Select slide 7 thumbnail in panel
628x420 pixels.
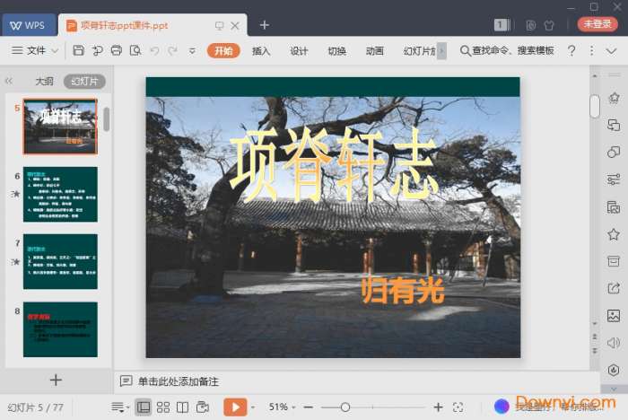[60, 262]
